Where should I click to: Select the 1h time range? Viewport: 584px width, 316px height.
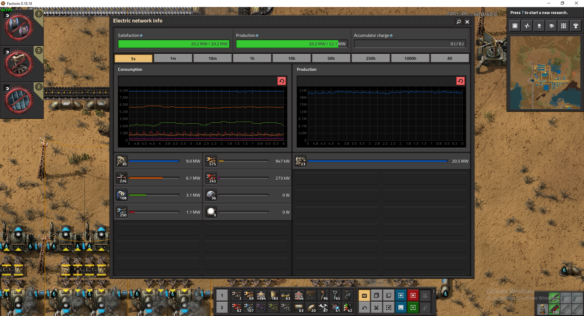pyautogui.click(x=252, y=58)
